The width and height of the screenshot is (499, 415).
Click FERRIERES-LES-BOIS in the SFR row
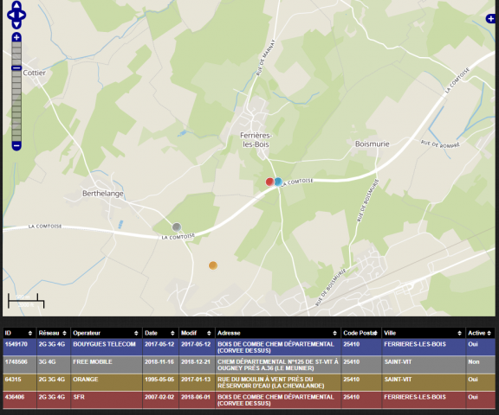pos(415,397)
